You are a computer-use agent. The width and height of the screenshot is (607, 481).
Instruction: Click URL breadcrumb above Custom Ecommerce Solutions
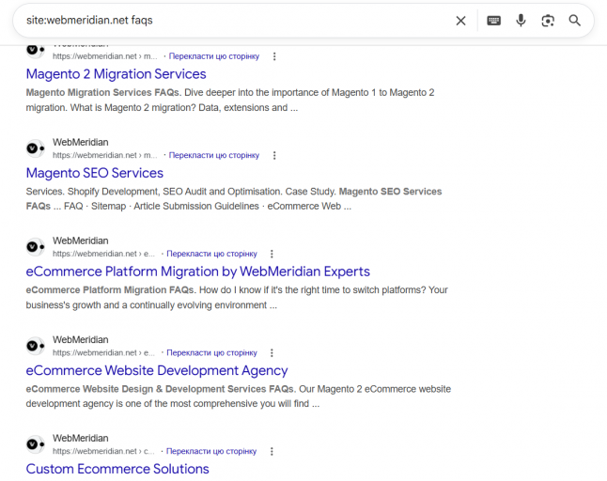point(103,451)
